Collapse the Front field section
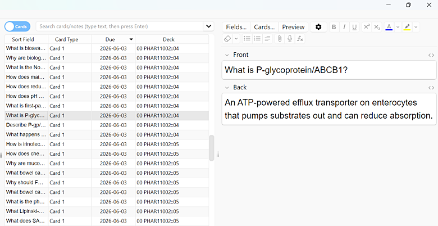The width and height of the screenshot is (438, 226). 227,55
